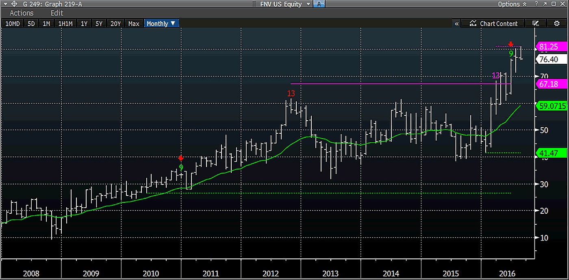Switch range to 1Y
Viewport: 569px width, 280px height.
(84, 24)
